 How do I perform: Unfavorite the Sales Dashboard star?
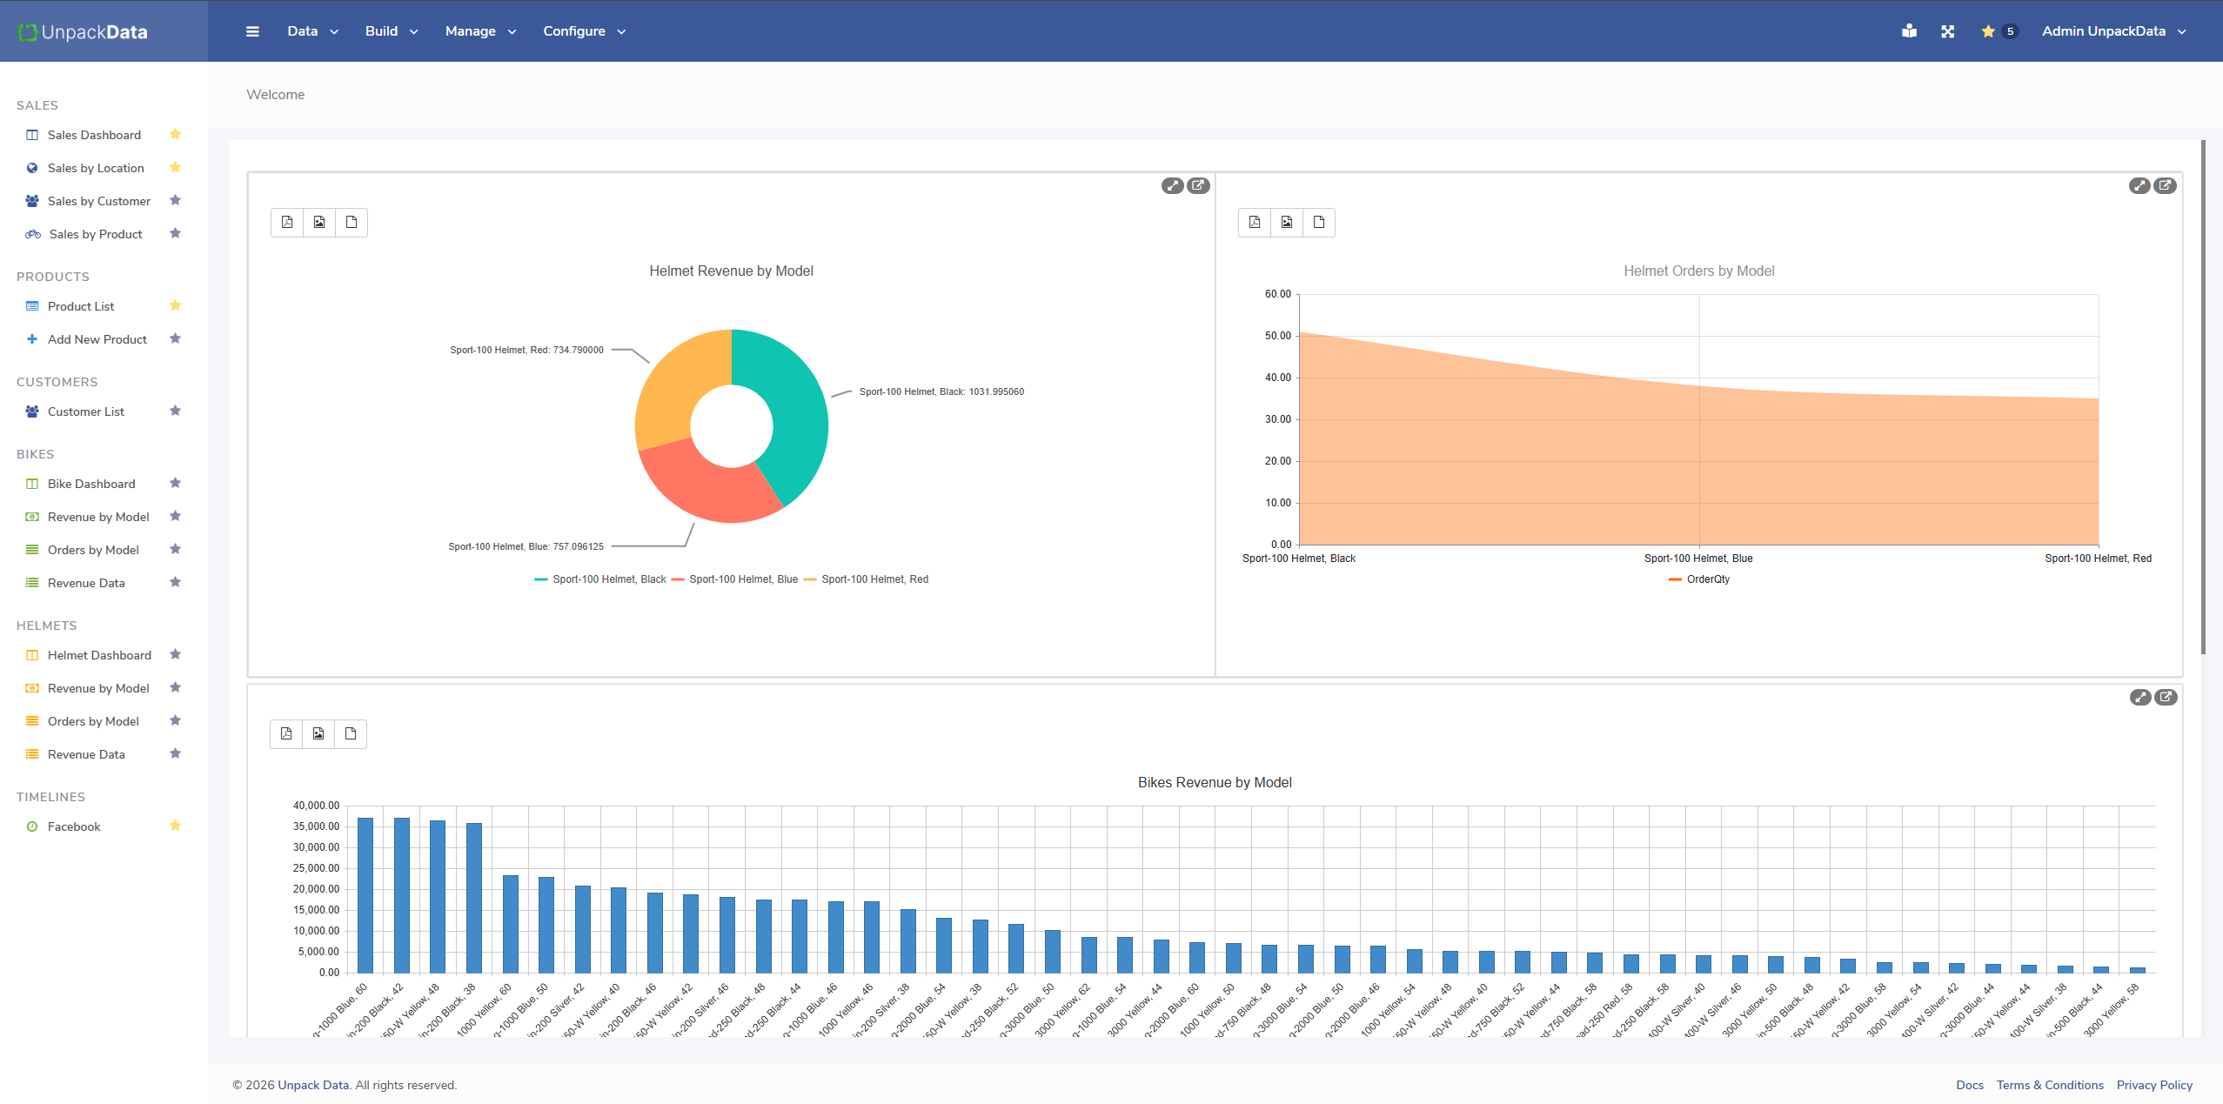click(x=175, y=134)
